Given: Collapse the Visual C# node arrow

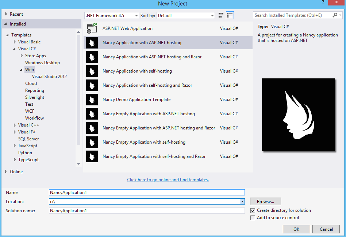Looking at the screenshot, I should tap(14, 49).
